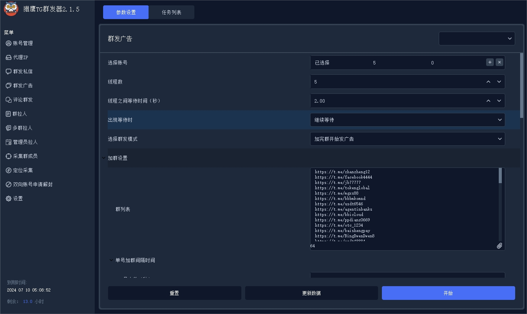Click the 群列表 label
This screenshot has width=527, height=314.
click(123, 209)
